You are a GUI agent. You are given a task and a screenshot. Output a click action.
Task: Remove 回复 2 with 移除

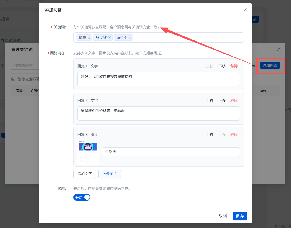click(x=234, y=100)
